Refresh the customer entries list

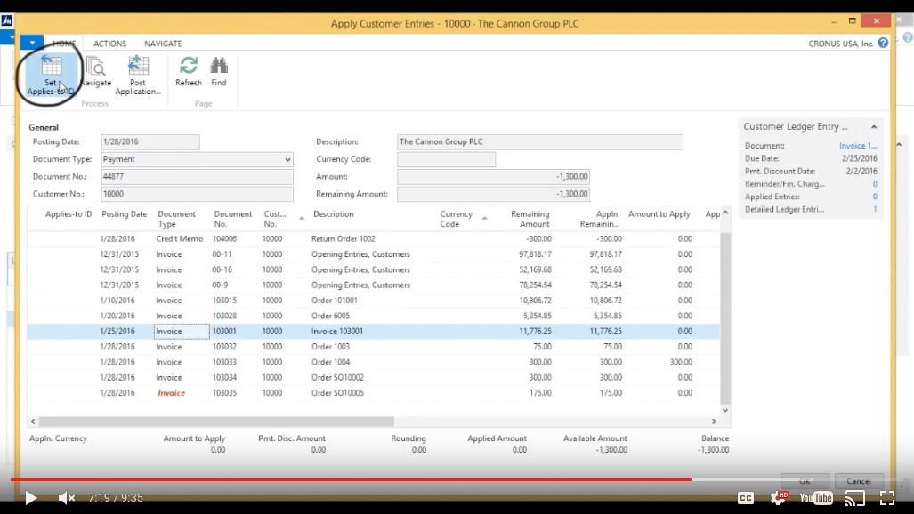tap(189, 73)
